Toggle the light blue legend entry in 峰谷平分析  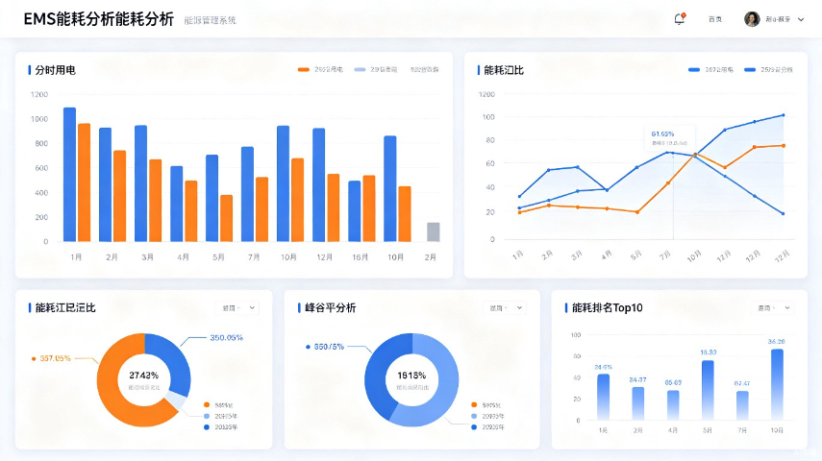[x=488, y=416]
